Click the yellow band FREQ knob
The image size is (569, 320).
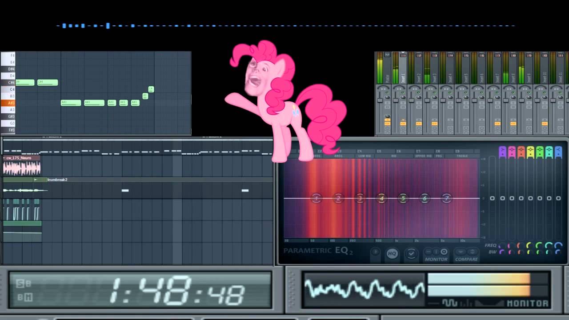(x=529, y=245)
